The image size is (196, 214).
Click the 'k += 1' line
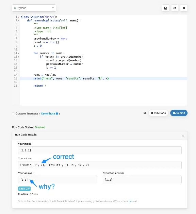(x=51, y=68)
